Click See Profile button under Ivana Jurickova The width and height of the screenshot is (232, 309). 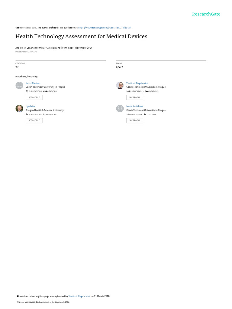[135, 120]
